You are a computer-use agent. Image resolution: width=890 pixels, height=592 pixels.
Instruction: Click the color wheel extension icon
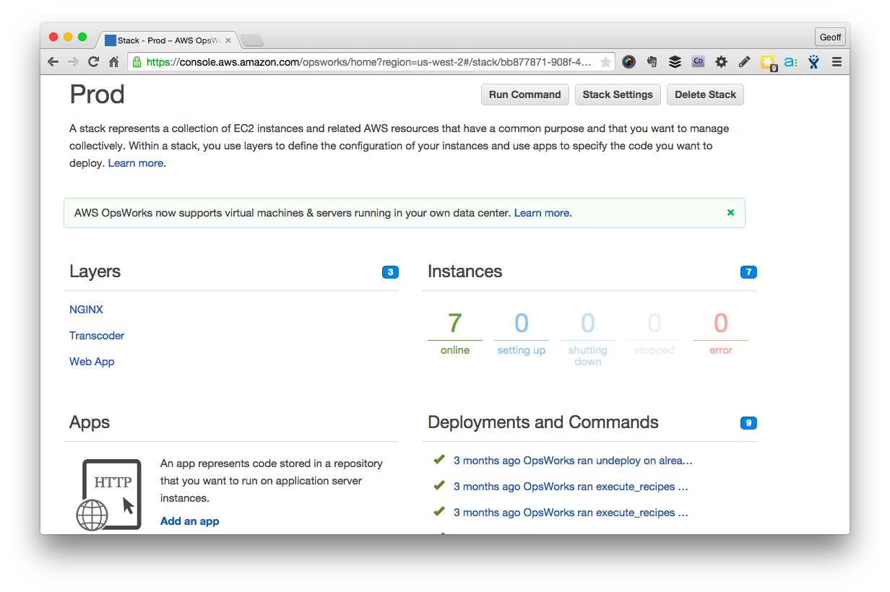pyautogui.click(x=628, y=62)
